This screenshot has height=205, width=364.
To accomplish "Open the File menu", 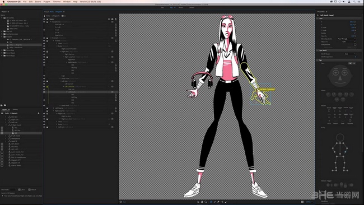I will pyautogui.click(x=25, y=2).
